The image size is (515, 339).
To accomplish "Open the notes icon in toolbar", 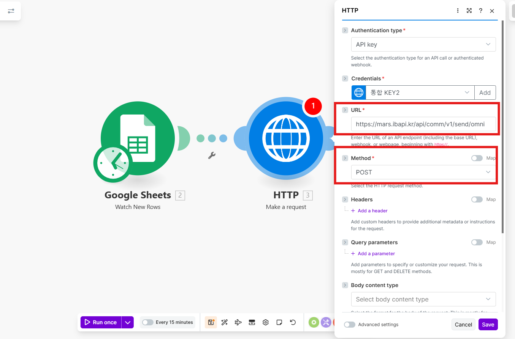I will 279,322.
